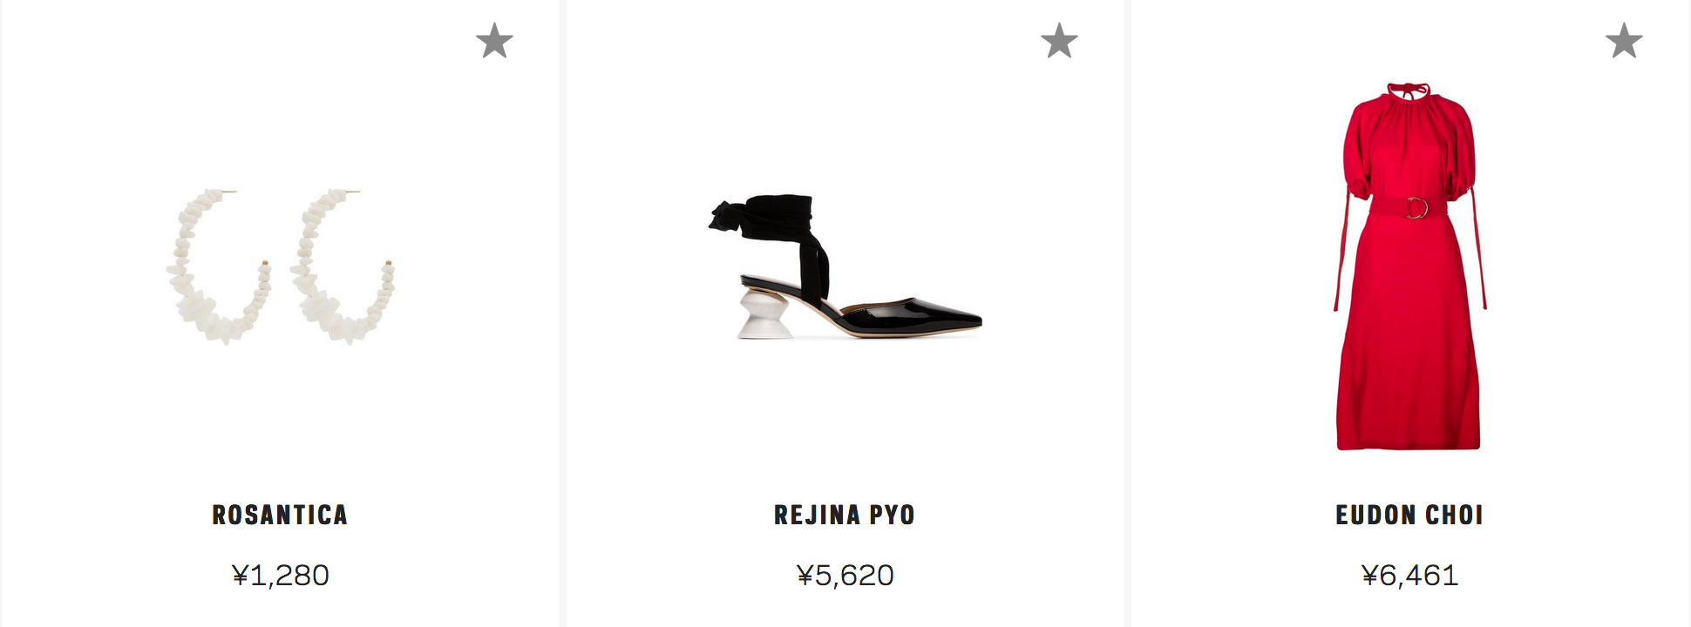
Task: Click the right hoop earring
Action: 343,266
